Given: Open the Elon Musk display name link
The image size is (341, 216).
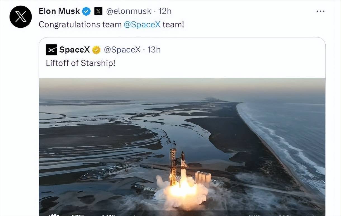Looking at the screenshot, I should 59,11.
